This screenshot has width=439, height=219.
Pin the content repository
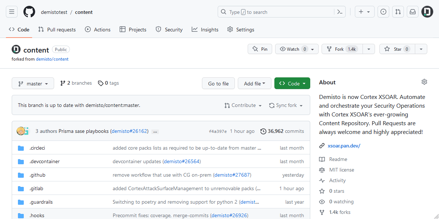click(x=260, y=49)
